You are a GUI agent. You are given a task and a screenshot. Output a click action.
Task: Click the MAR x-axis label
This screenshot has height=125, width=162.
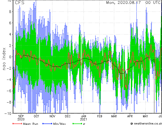click(114, 116)
